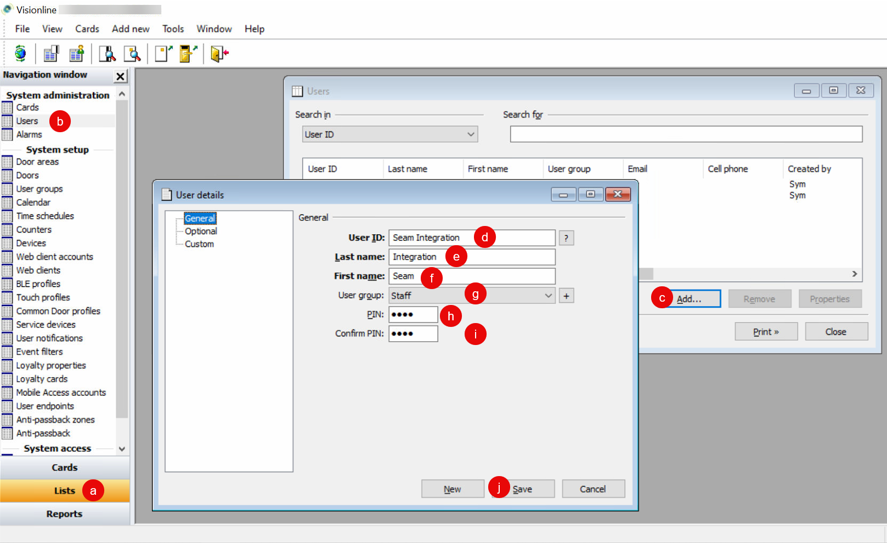Select Optional in the User details tree
The width and height of the screenshot is (887, 543).
[x=200, y=231]
